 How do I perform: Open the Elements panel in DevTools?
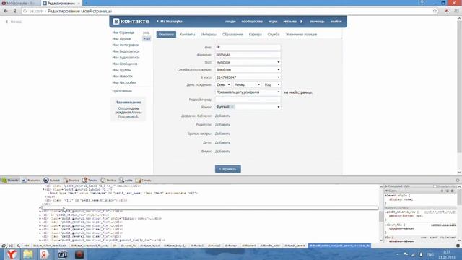click(10, 180)
